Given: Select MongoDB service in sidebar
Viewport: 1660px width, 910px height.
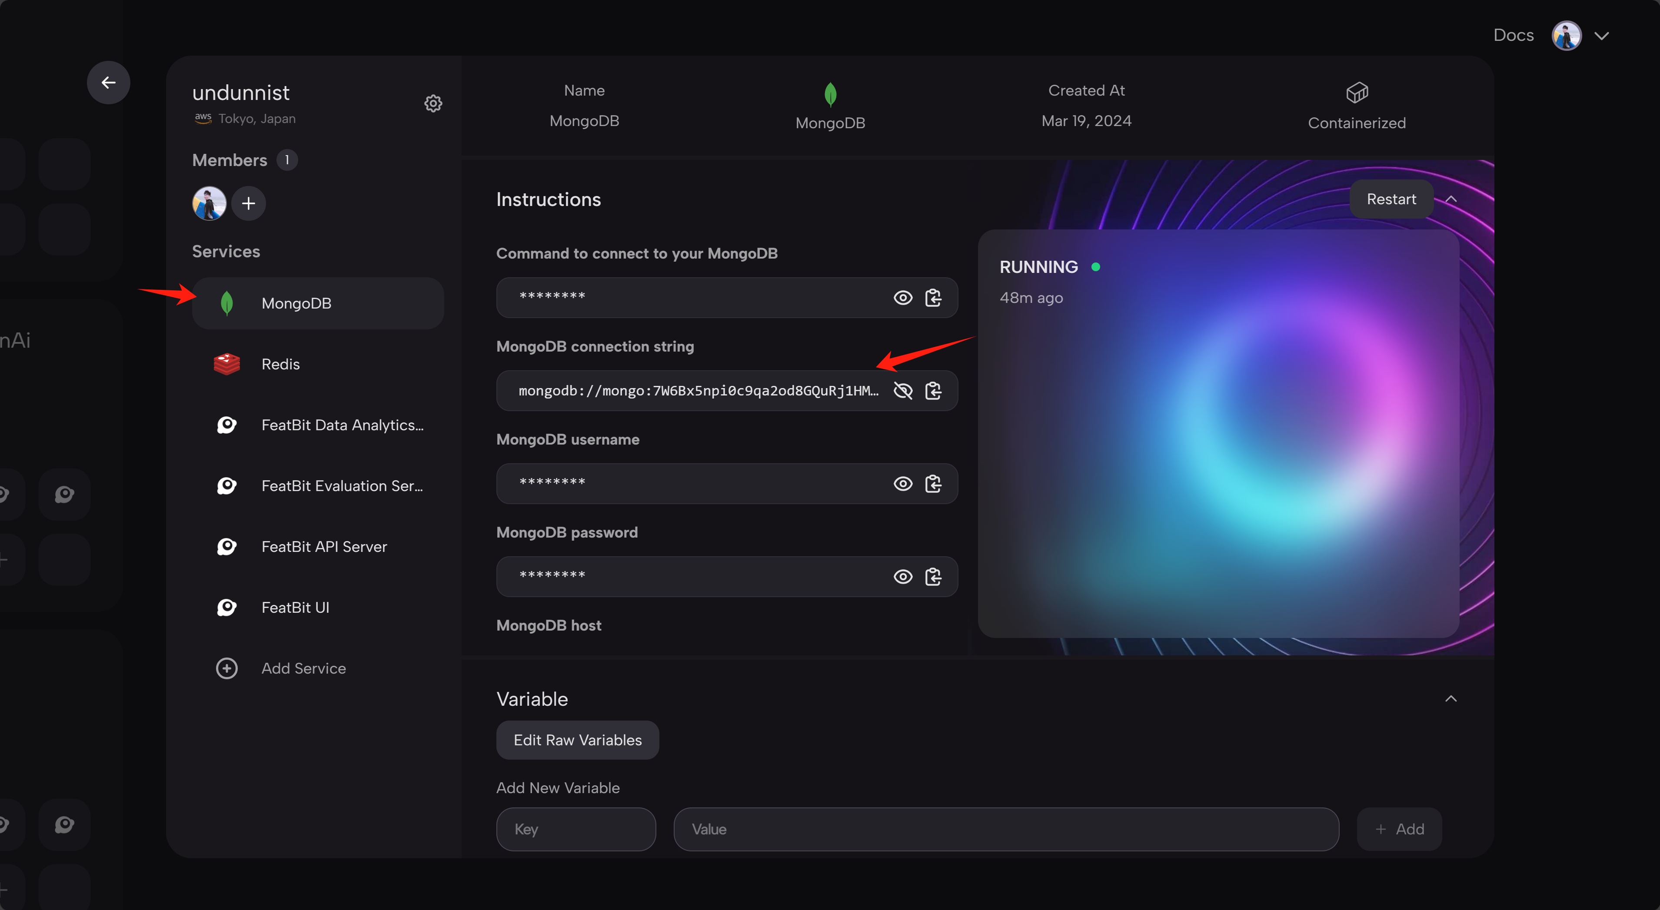Looking at the screenshot, I should click(318, 303).
